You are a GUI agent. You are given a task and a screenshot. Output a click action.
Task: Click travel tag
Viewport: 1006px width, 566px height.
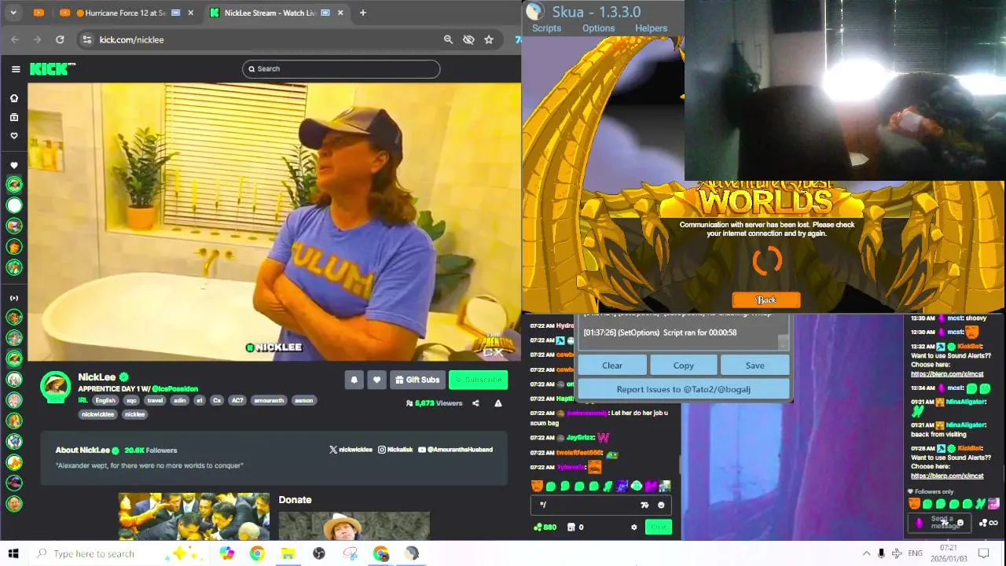[x=155, y=401]
